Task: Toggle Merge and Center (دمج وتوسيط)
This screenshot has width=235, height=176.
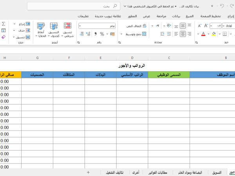Action: [136, 34]
